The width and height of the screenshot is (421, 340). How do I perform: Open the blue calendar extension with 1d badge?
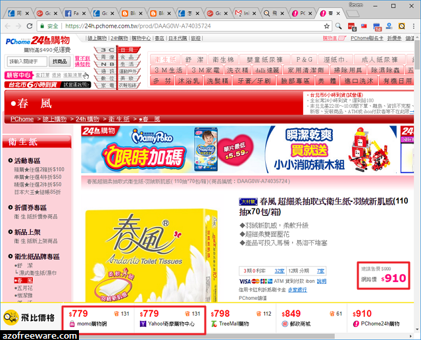click(x=377, y=27)
